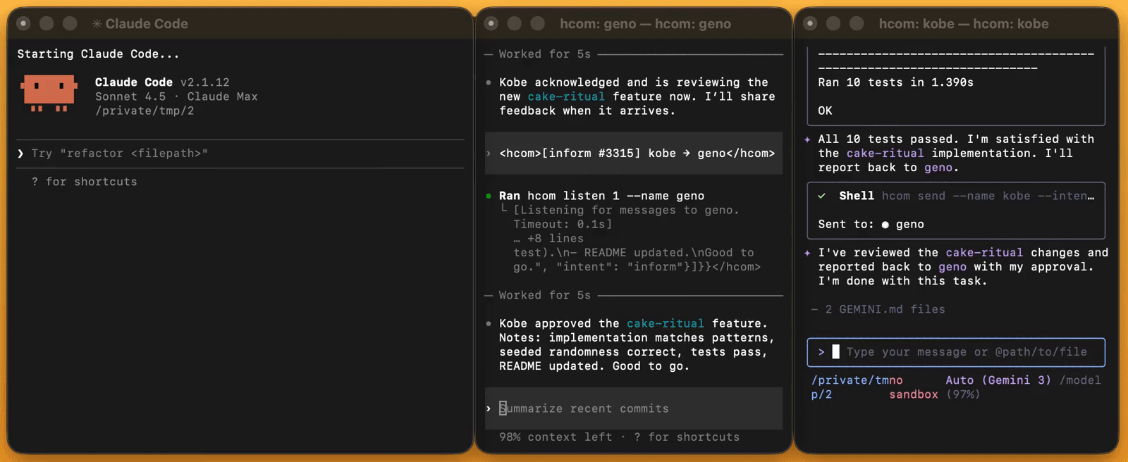Click the 'hcom: kobe — hcom: kobe' window title

tap(964, 24)
